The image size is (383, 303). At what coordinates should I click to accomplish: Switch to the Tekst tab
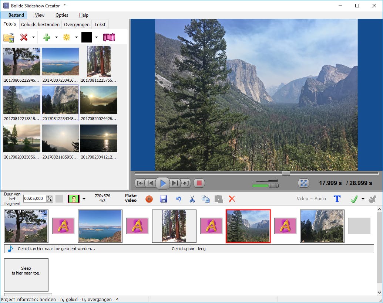click(100, 25)
